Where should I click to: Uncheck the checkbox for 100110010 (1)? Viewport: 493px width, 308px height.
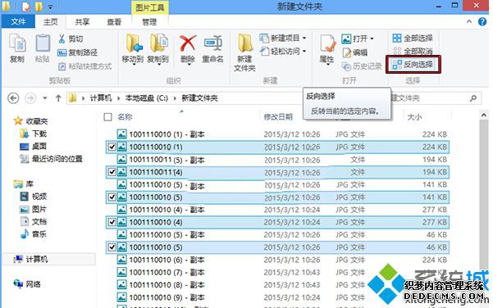[112, 147]
